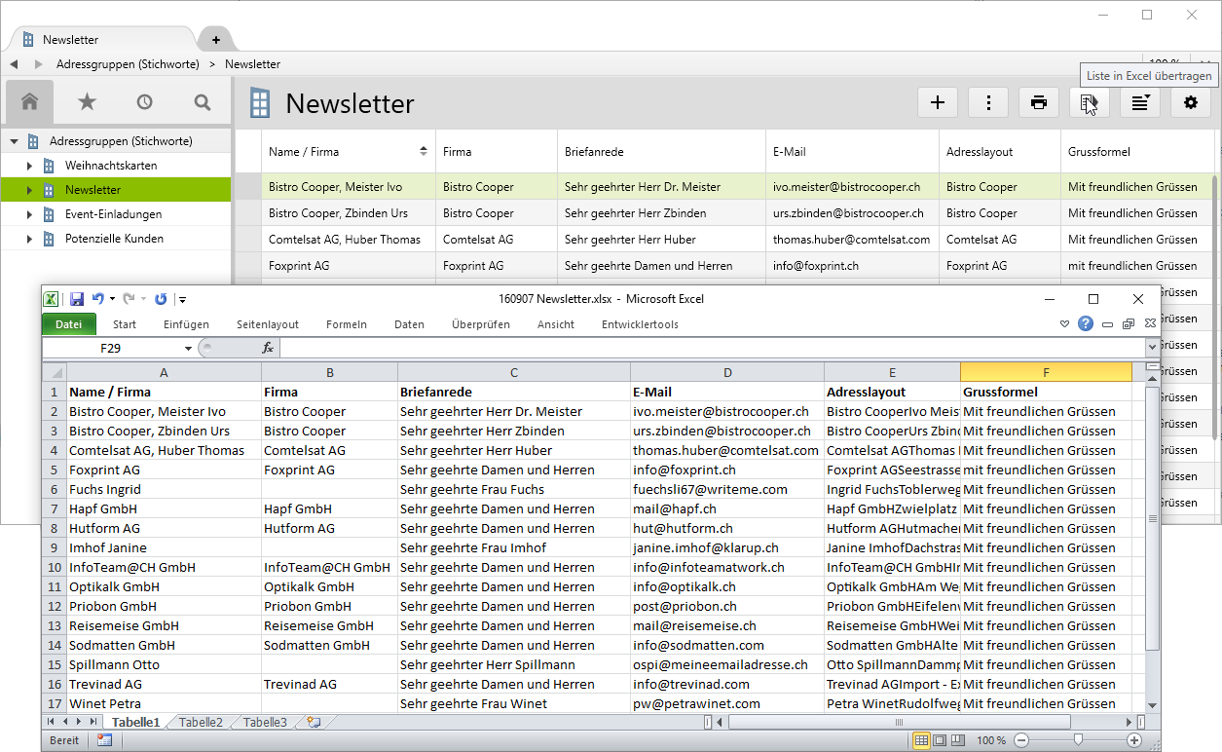1222x752 pixels.
Task: Open the history clock tab in sidebar
Action: pyautogui.click(x=144, y=101)
